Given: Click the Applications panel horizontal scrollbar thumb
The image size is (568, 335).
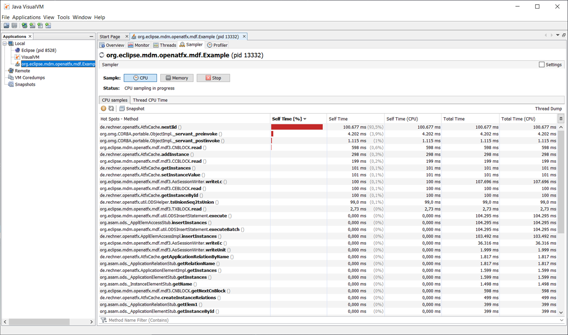Looking at the screenshot, I should coord(39,322).
